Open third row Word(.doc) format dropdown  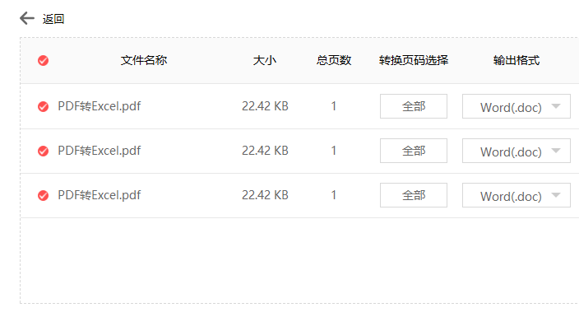click(x=516, y=195)
